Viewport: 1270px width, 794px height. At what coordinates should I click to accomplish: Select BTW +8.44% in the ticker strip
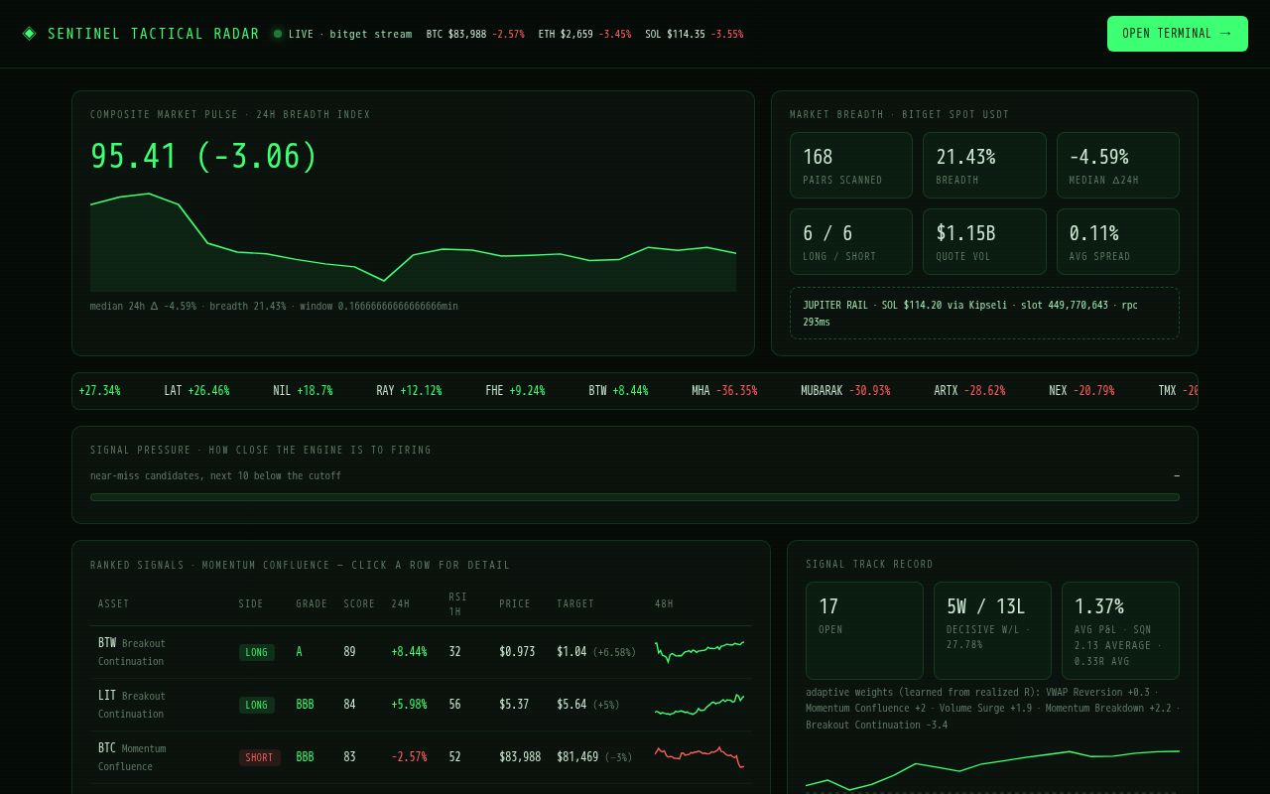(618, 391)
